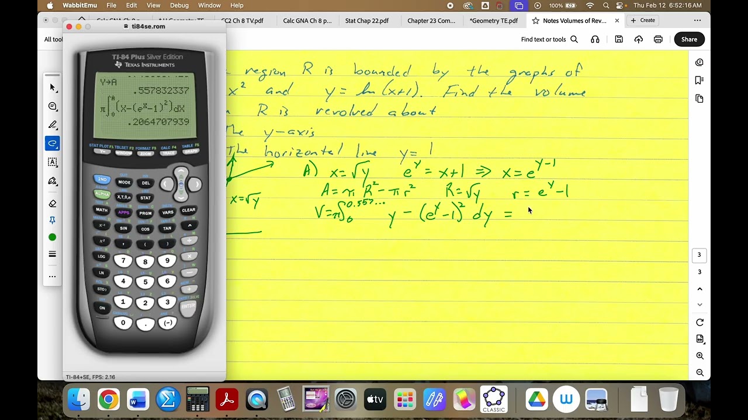Rotate the page view
This screenshot has height=420, width=748.
(x=699, y=323)
